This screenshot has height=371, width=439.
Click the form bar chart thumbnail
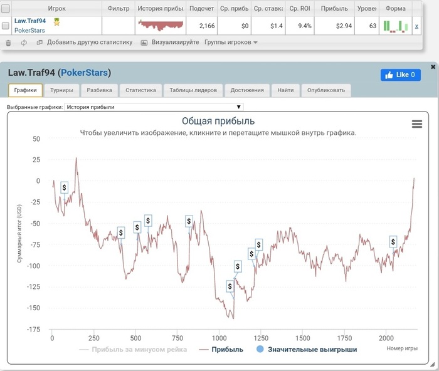pos(396,26)
